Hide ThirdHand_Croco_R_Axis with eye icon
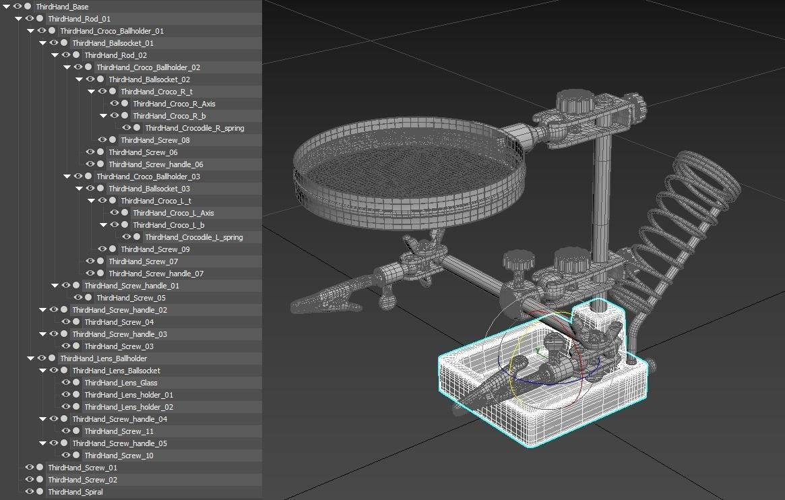The width and height of the screenshot is (785, 500). (114, 104)
